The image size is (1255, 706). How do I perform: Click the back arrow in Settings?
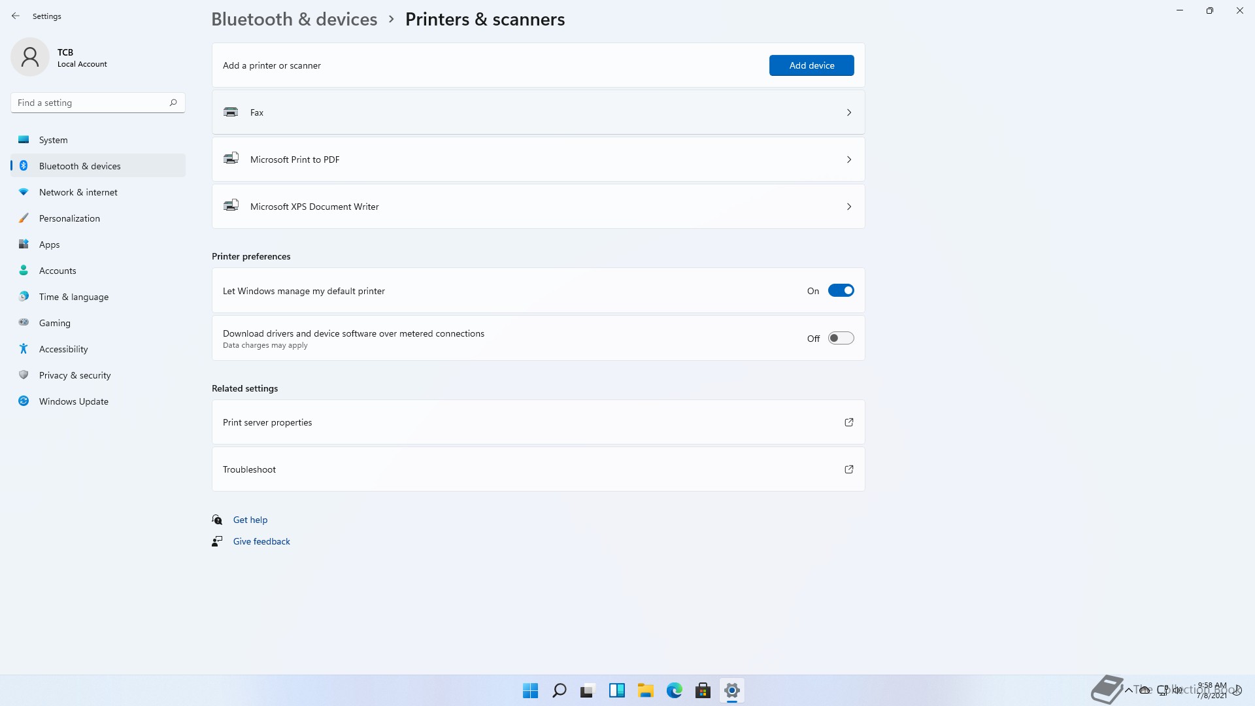16,16
